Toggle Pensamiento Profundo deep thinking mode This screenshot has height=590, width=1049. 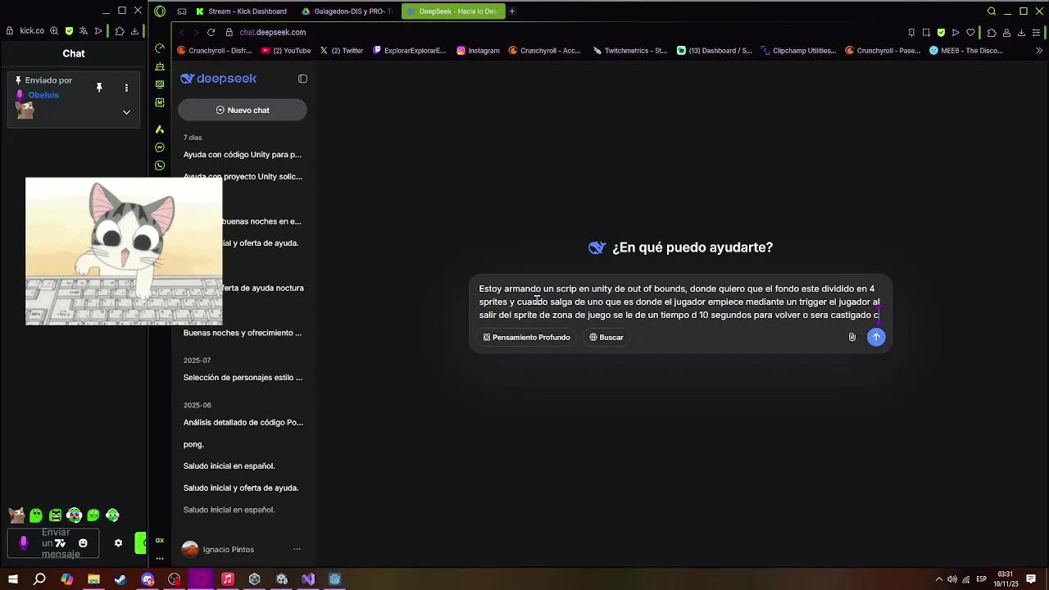point(526,338)
